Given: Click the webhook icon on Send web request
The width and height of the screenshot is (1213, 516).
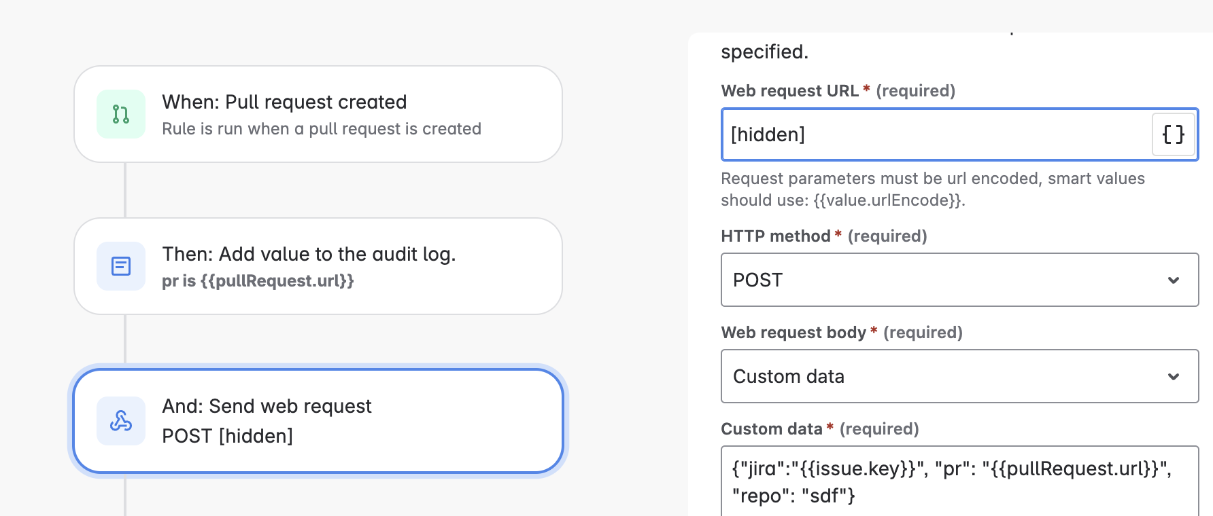Looking at the screenshot, I should coord(121,421).
